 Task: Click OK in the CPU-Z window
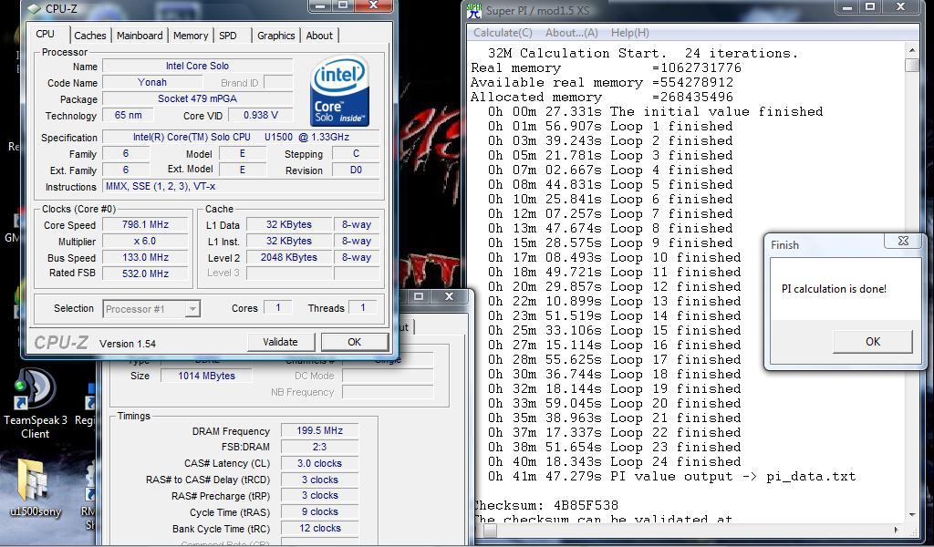(x=355, y=342)
